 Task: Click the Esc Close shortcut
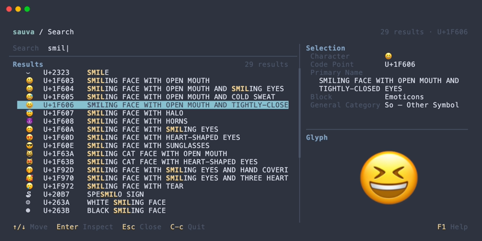point(142,227)
